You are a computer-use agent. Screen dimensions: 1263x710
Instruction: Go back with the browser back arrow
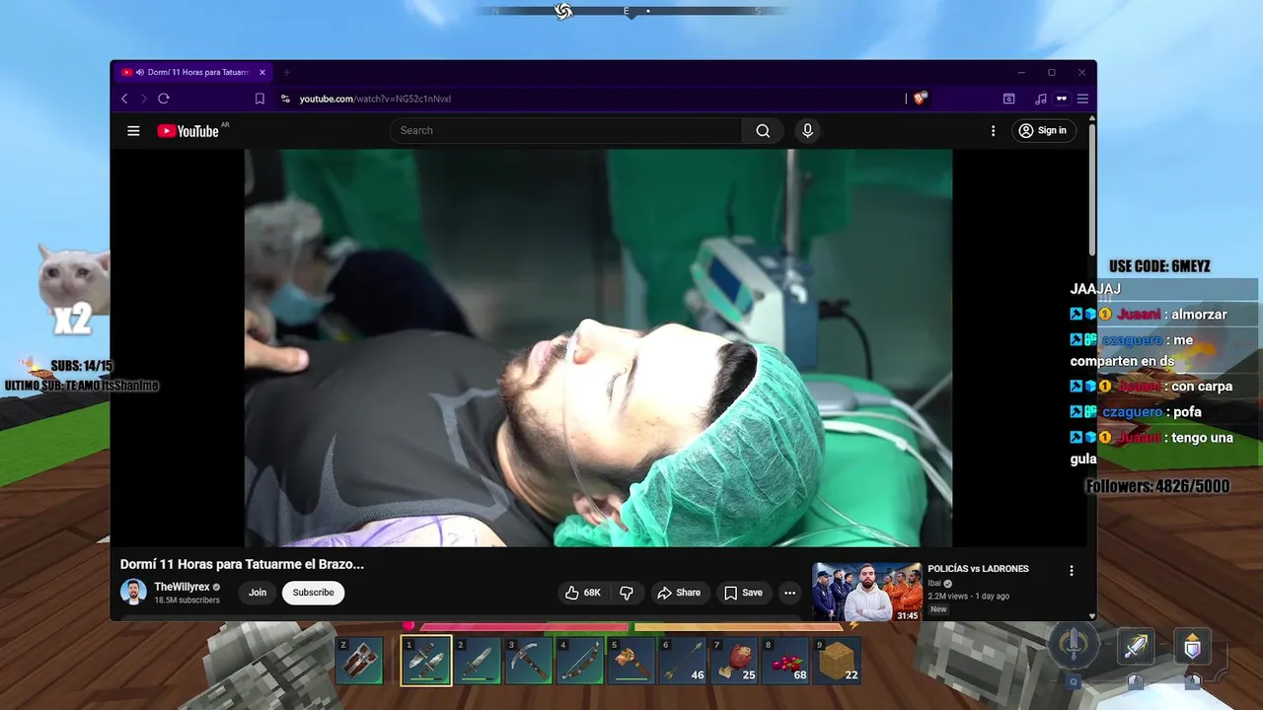tap(124, 99)
